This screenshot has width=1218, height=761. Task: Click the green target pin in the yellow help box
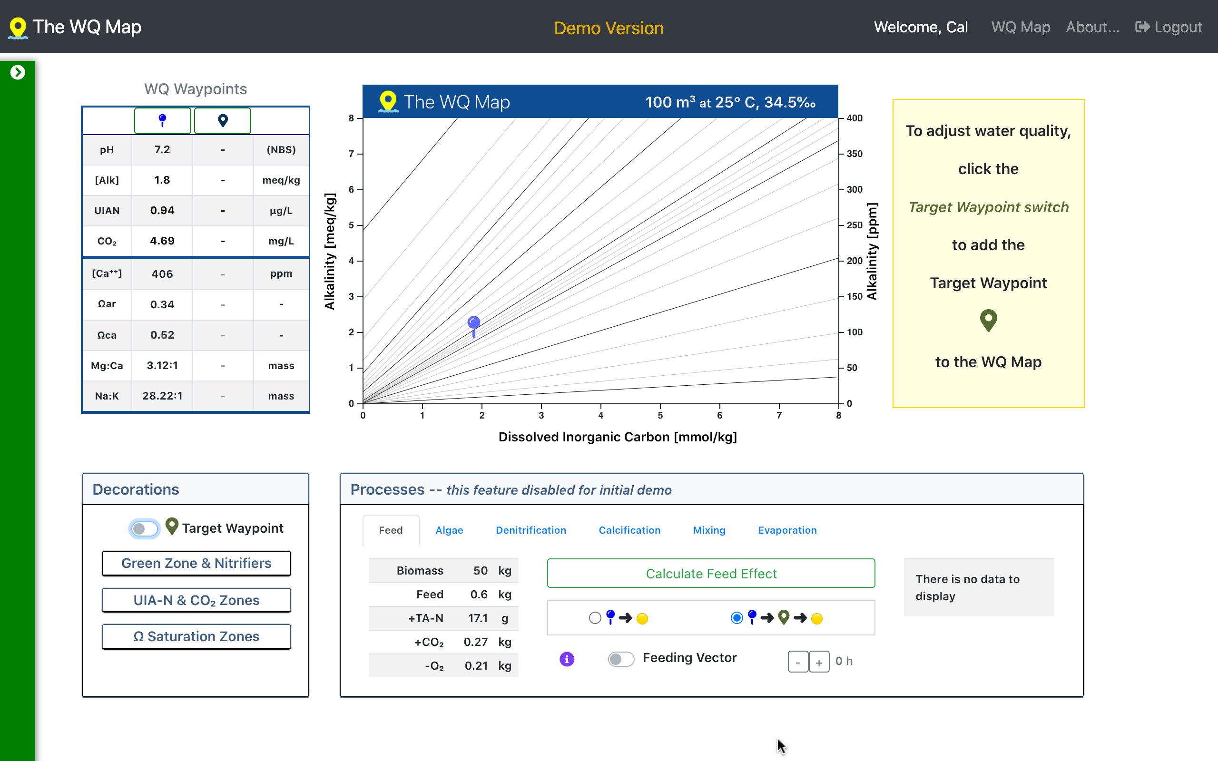pyautogui.click(x=988, y=320)
